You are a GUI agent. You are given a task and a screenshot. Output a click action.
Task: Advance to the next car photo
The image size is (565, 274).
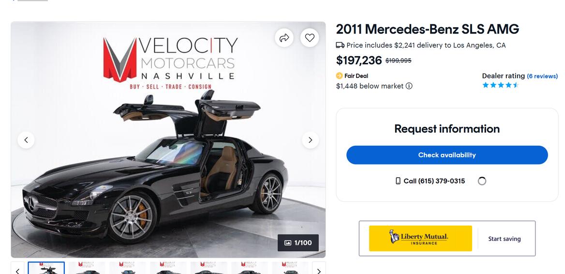pyautogui.click(x=310, y=140)
